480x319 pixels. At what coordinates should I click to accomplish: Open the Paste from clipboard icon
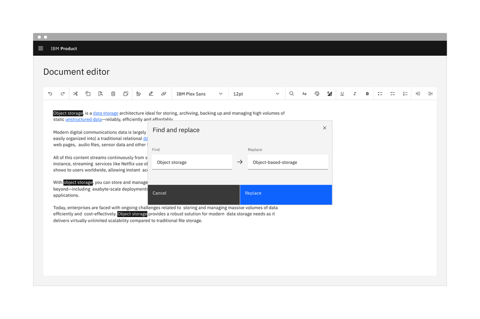click(100, 94)
